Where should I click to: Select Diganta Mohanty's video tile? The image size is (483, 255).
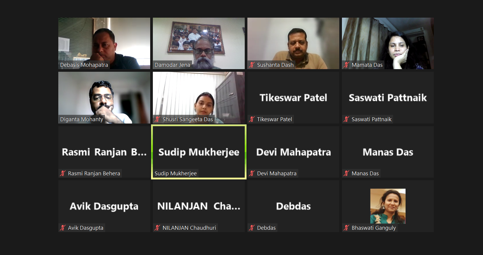pyautogui.click(x=104, y=98)
